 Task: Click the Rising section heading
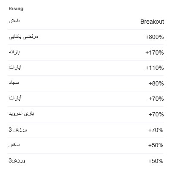(16, 8)
